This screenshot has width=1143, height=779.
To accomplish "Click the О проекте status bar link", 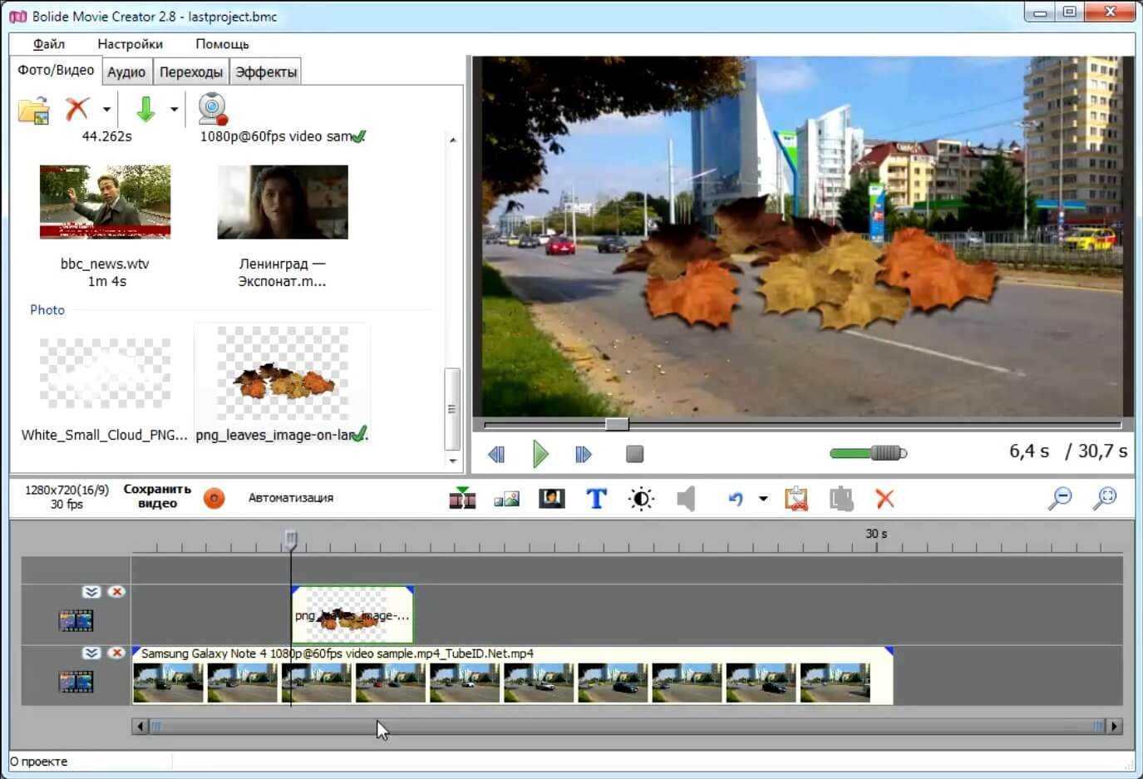I will (x=39, y=762).
